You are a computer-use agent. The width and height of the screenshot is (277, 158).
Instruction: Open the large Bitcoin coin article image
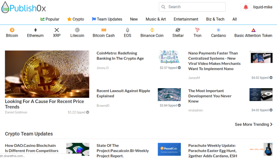point(47,74)
